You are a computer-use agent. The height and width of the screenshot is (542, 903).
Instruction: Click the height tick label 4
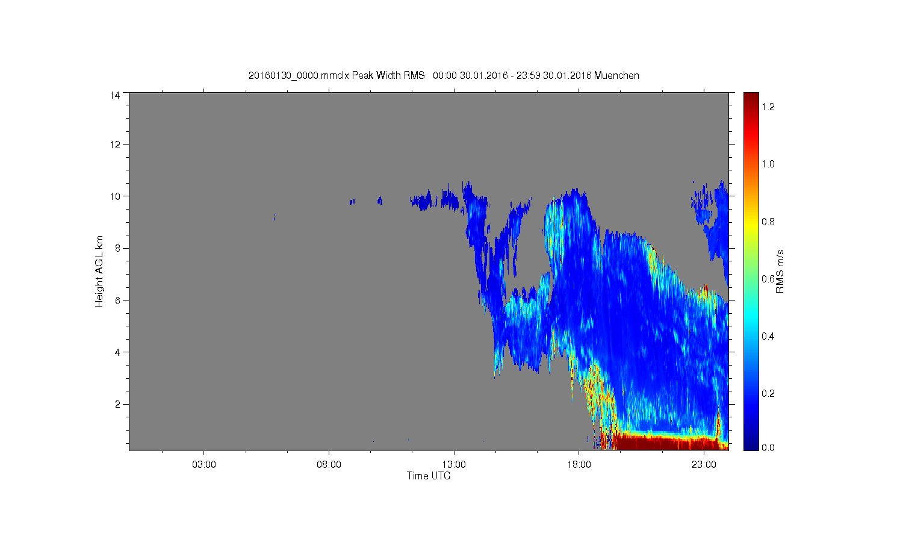tap(117, 352)
